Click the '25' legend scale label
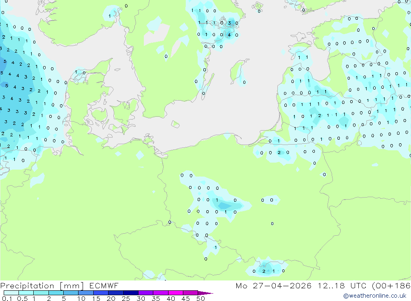 [x=126, y=299]
